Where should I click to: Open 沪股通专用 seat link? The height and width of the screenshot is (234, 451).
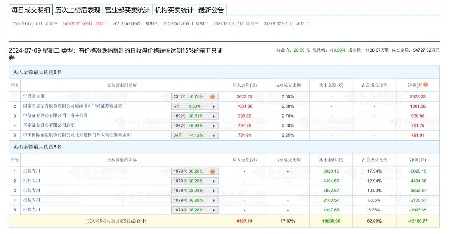(34, 96)
